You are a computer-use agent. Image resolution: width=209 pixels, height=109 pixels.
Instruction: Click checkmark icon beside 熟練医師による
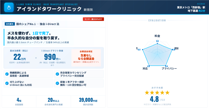point(7,74)
